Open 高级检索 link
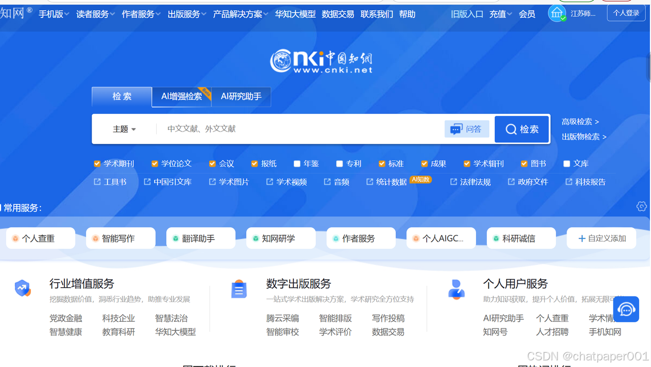The width and height of the screenshot is (651, 367). click(x=580, y=122)
